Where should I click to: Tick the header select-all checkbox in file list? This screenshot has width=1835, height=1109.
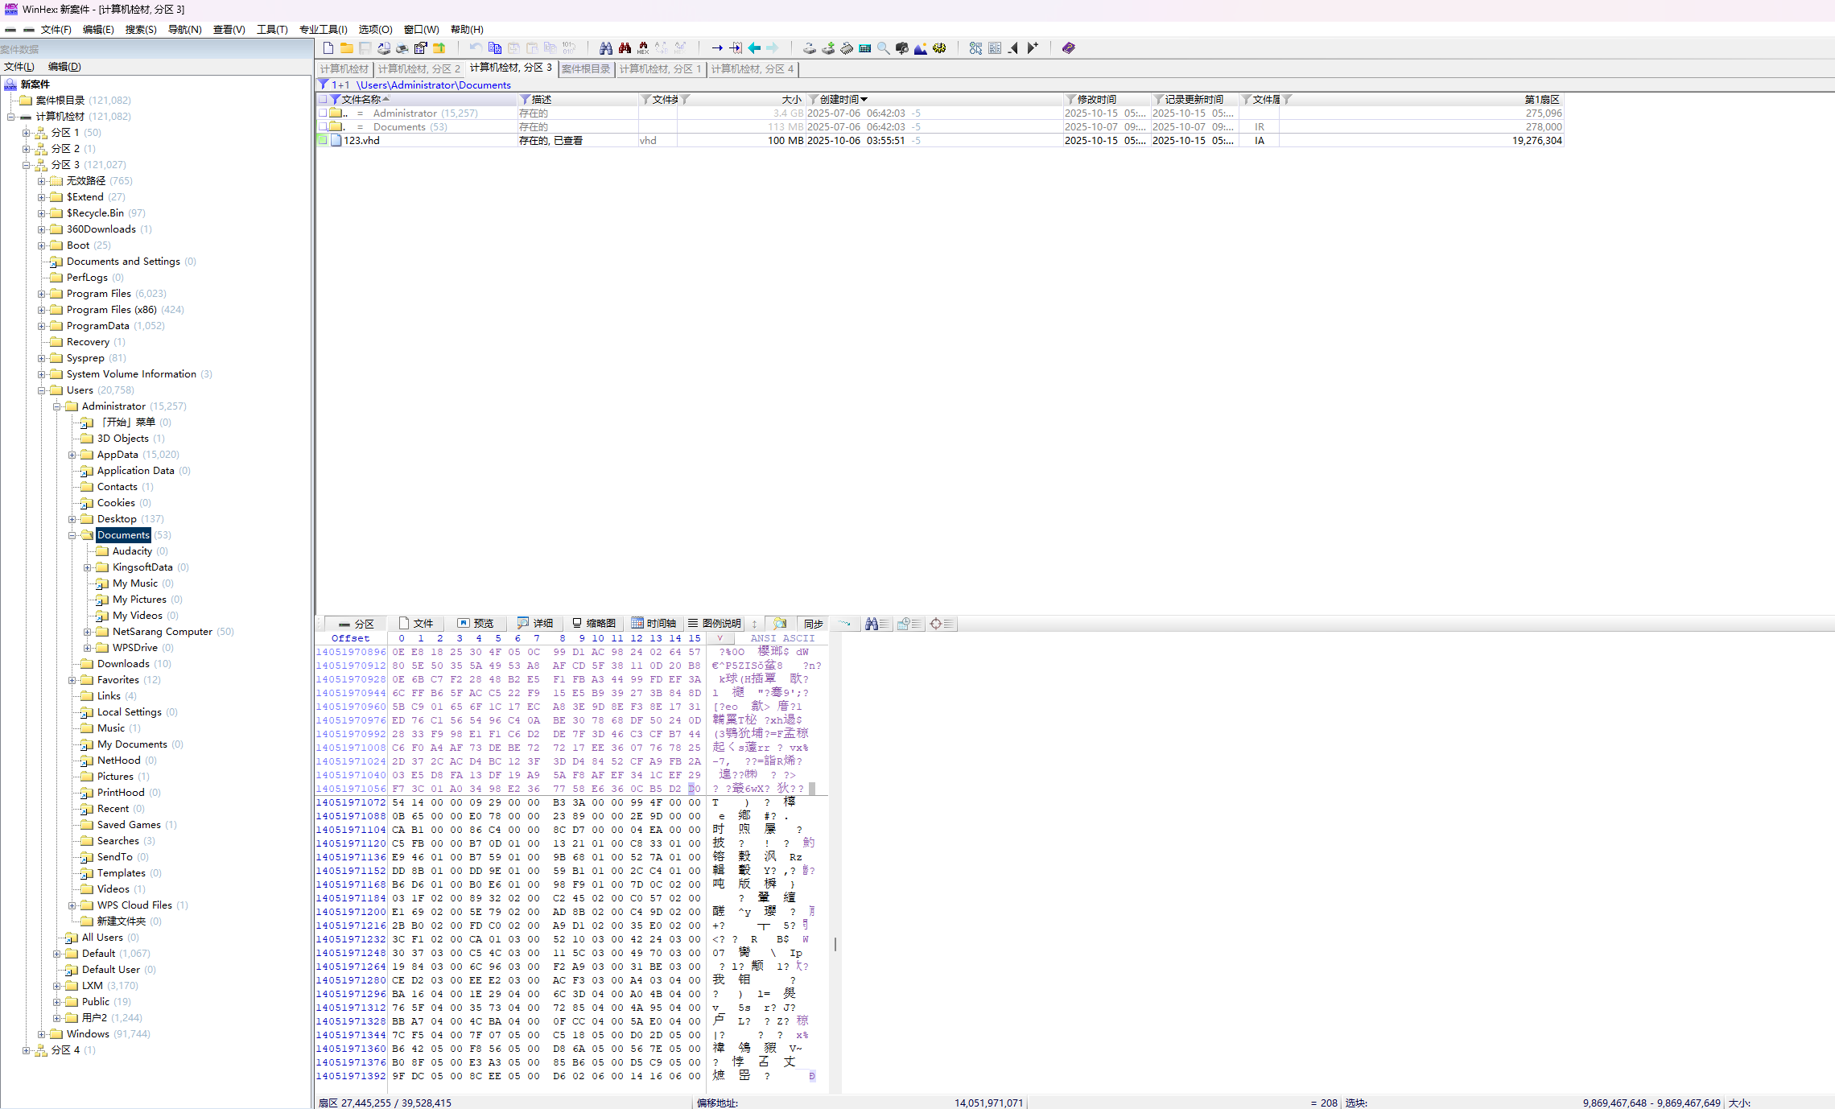click(x=323, y=100)
